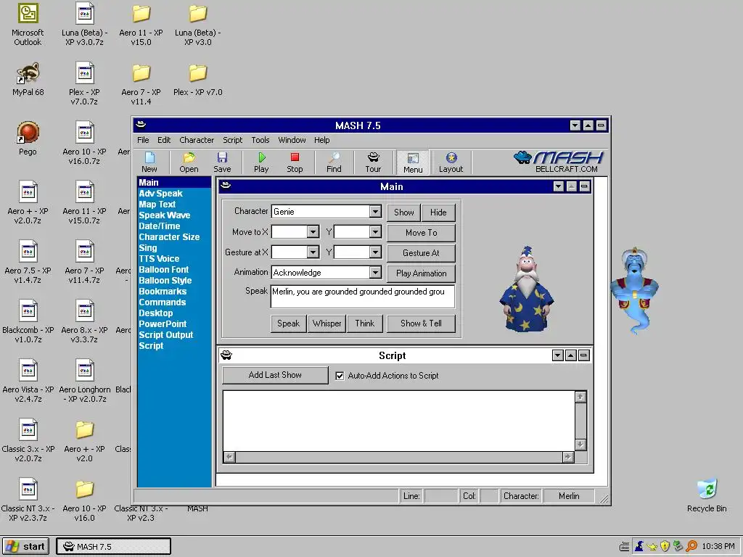Select the Luna (Beta) - XP v3.0 folder
The image size is (743, 557).
tap(197, 25)
